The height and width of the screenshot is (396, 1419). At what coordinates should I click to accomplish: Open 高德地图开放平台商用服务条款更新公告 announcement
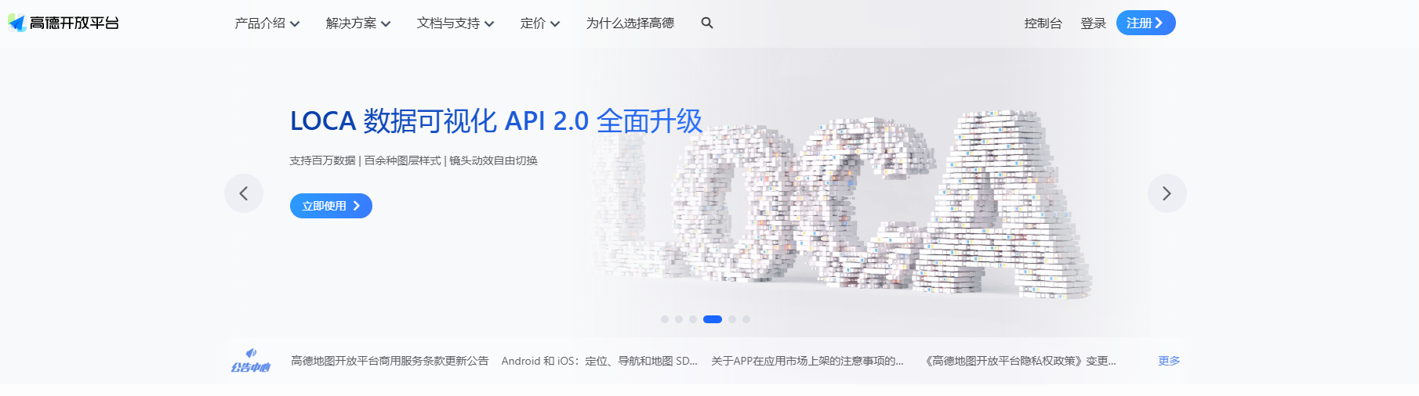pos(390,361)
